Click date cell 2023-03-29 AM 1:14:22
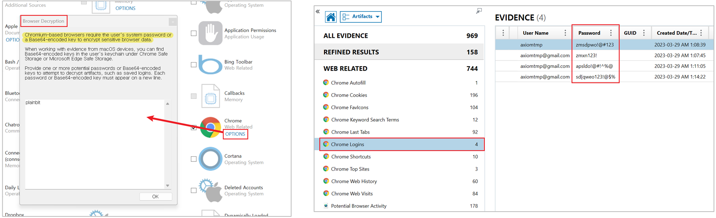716x218 pixels. (680, 77)
